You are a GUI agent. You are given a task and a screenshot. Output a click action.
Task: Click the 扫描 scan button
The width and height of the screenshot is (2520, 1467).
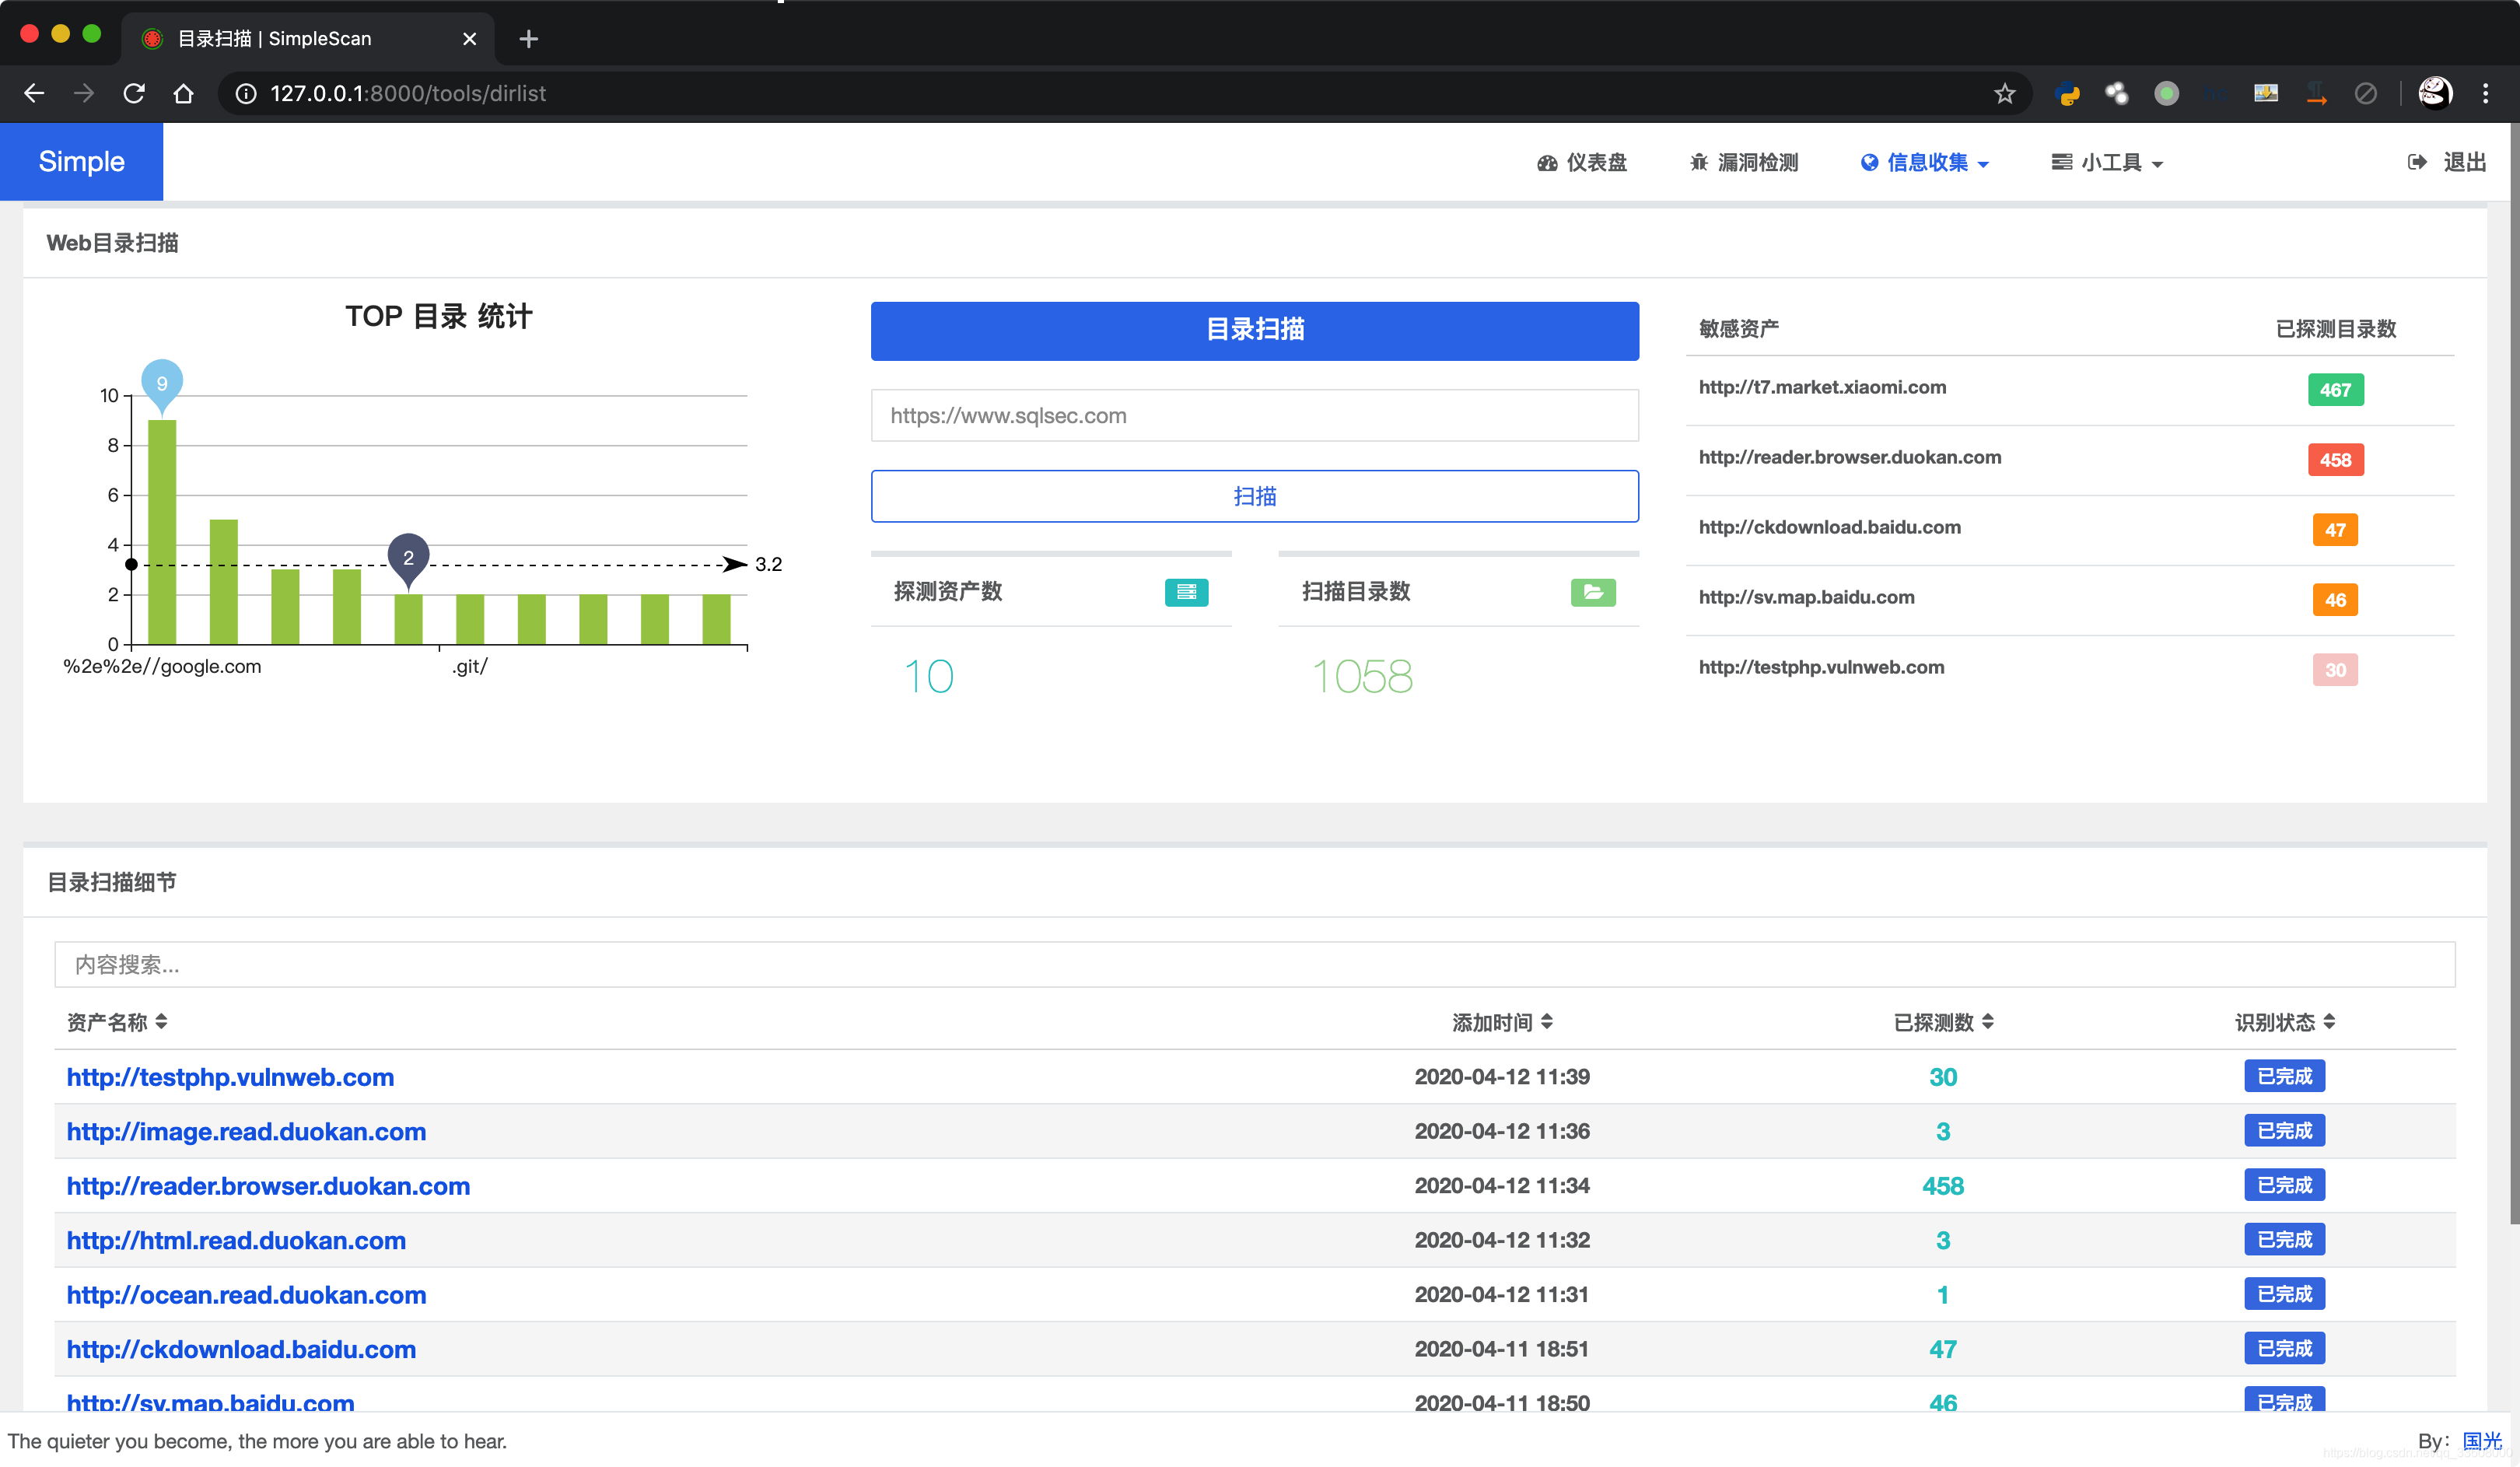pyautogui.click(x=1254, y=496)
